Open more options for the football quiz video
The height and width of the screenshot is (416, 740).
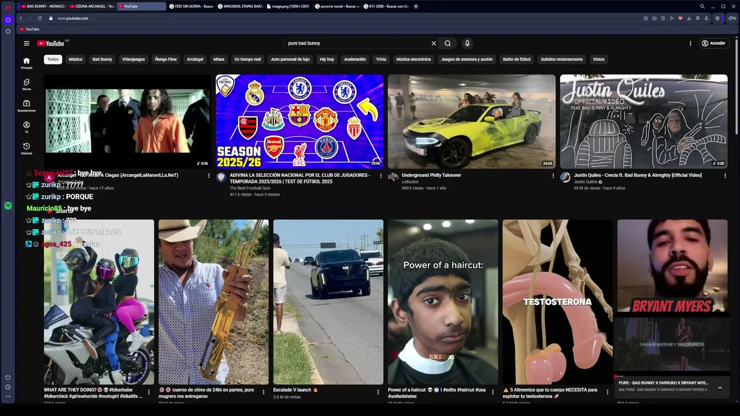pos(380,176)
